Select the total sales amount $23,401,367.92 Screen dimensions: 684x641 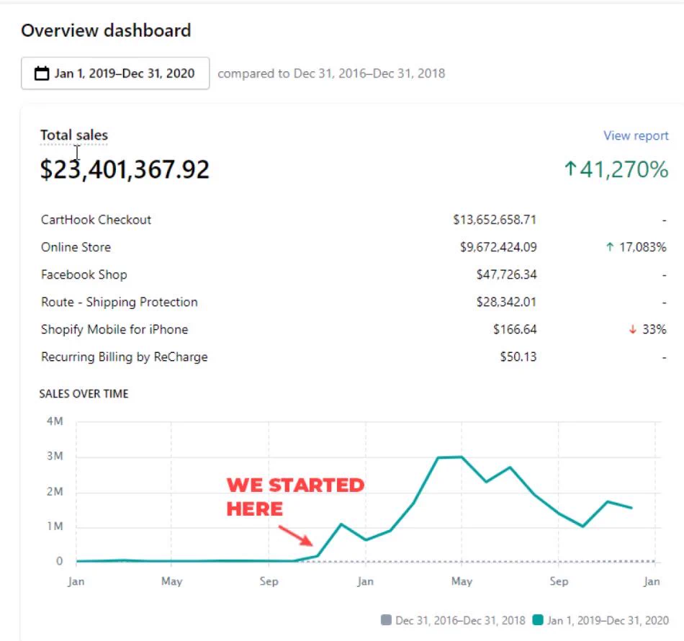125,169
